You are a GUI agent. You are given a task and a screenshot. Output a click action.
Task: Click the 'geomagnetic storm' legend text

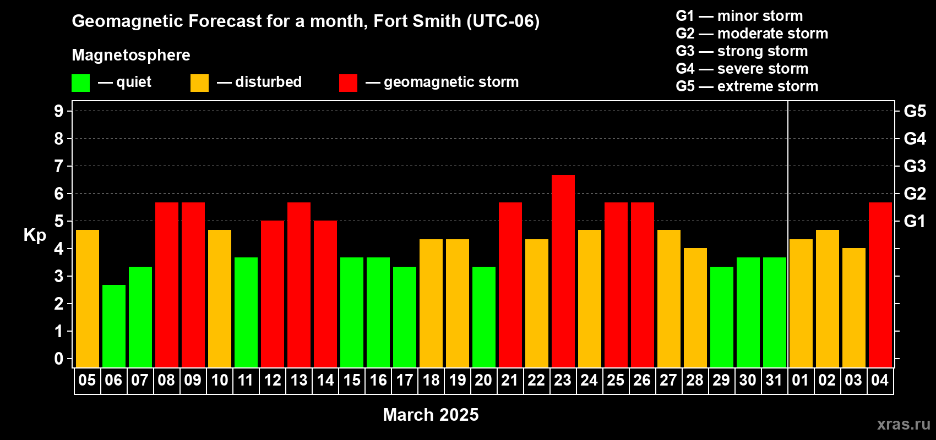tap(451, 82)
